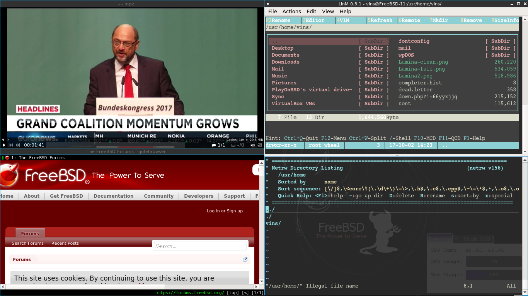Skip to previous track in mpv
528x296 pixels.
(x=11, y=145)
